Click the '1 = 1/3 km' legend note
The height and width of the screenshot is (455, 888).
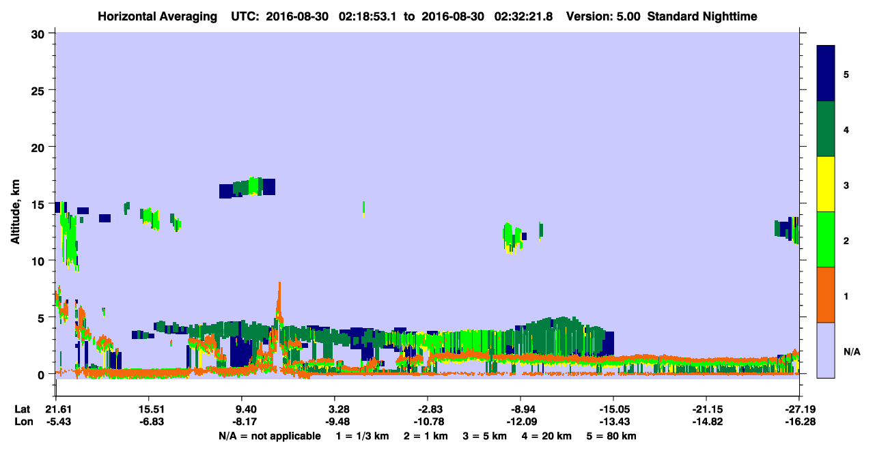point(363,436)
